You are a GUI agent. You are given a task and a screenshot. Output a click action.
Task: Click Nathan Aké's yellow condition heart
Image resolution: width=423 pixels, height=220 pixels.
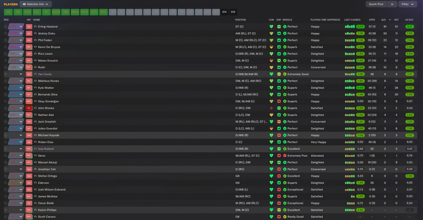pyautogui.click(x=271, y=115)
